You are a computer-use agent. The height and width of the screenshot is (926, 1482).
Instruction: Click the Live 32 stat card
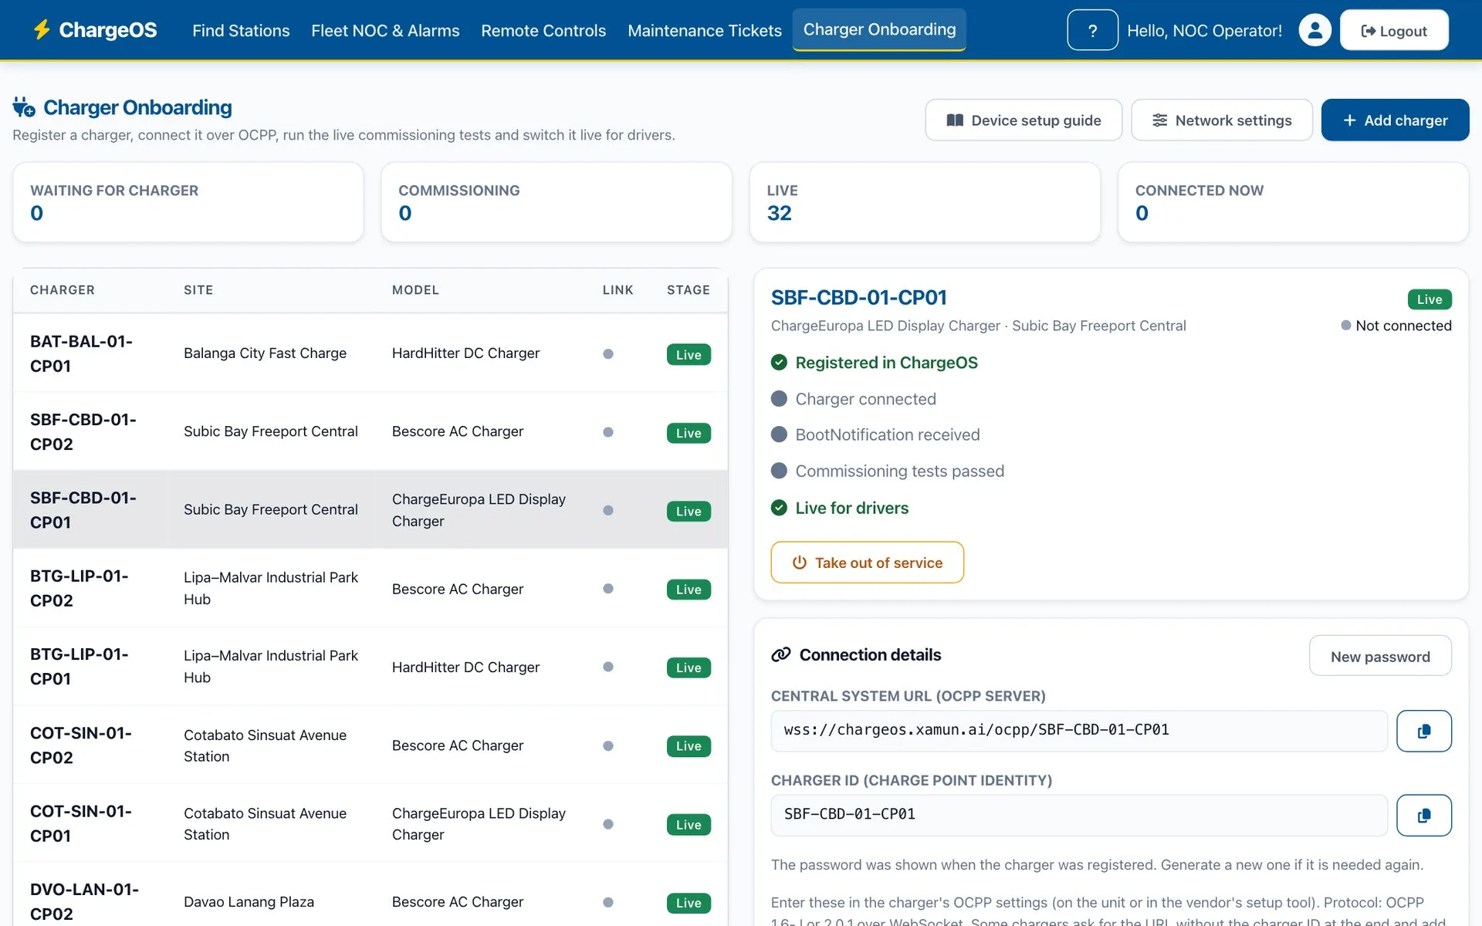point(925,202)
